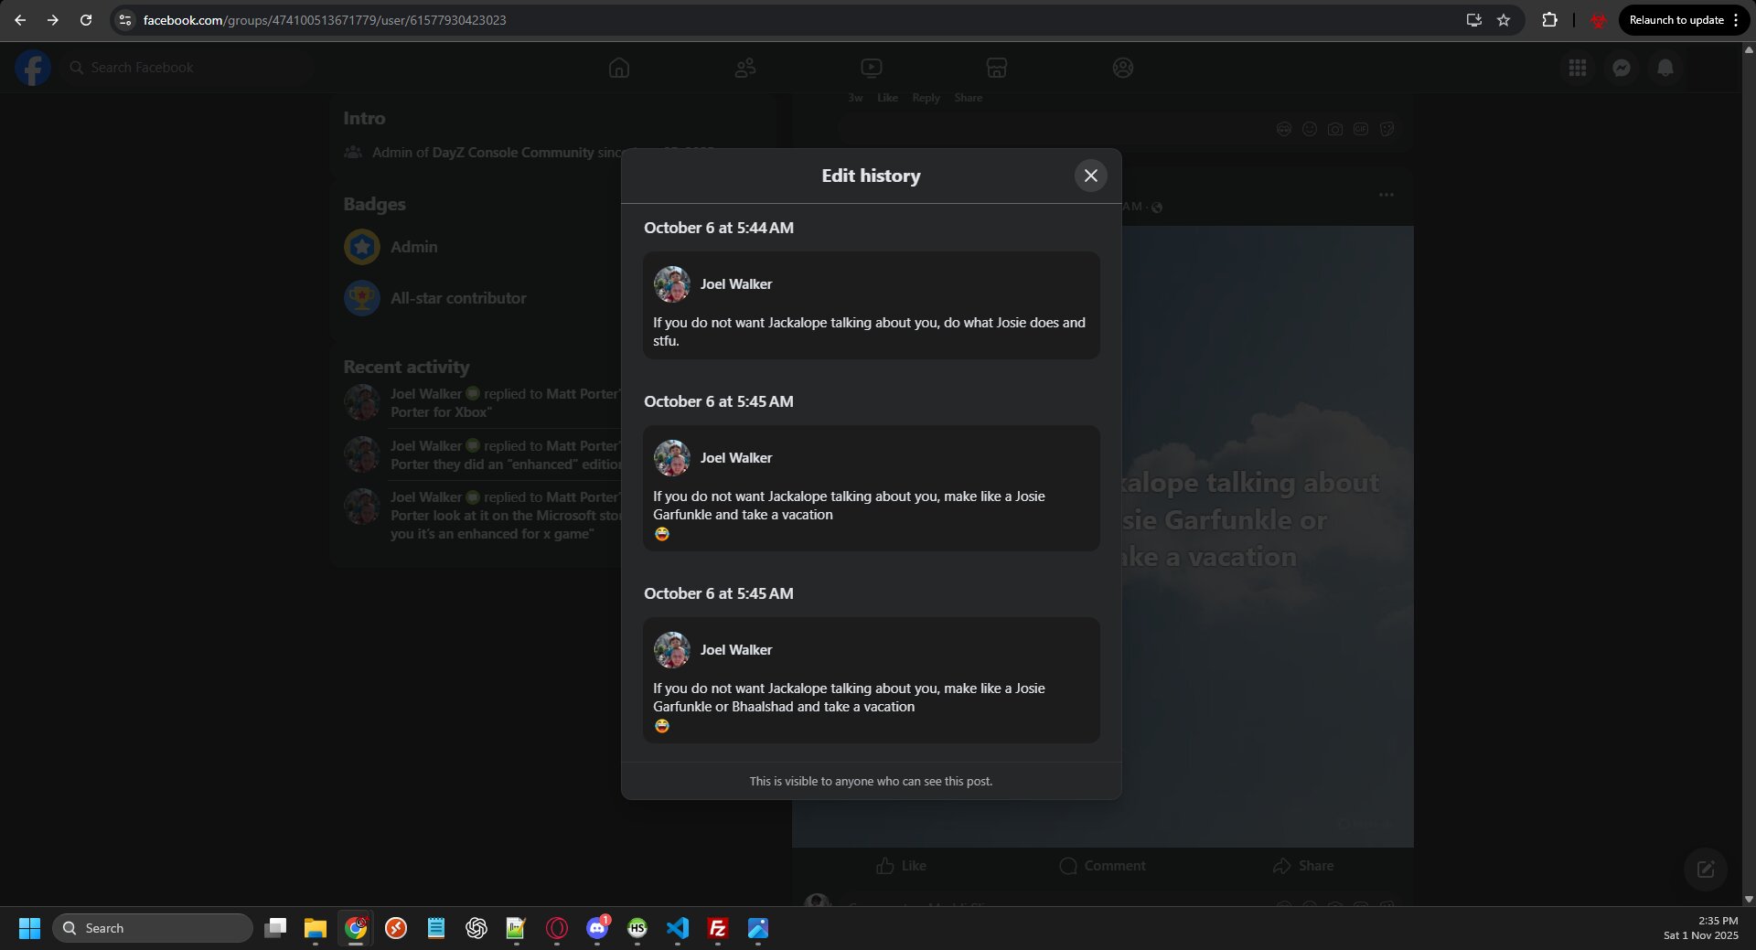1756x950 pixels.
Task: Go back with the browser back arrow
Action: pyautogui.click(x=20, y=20)
